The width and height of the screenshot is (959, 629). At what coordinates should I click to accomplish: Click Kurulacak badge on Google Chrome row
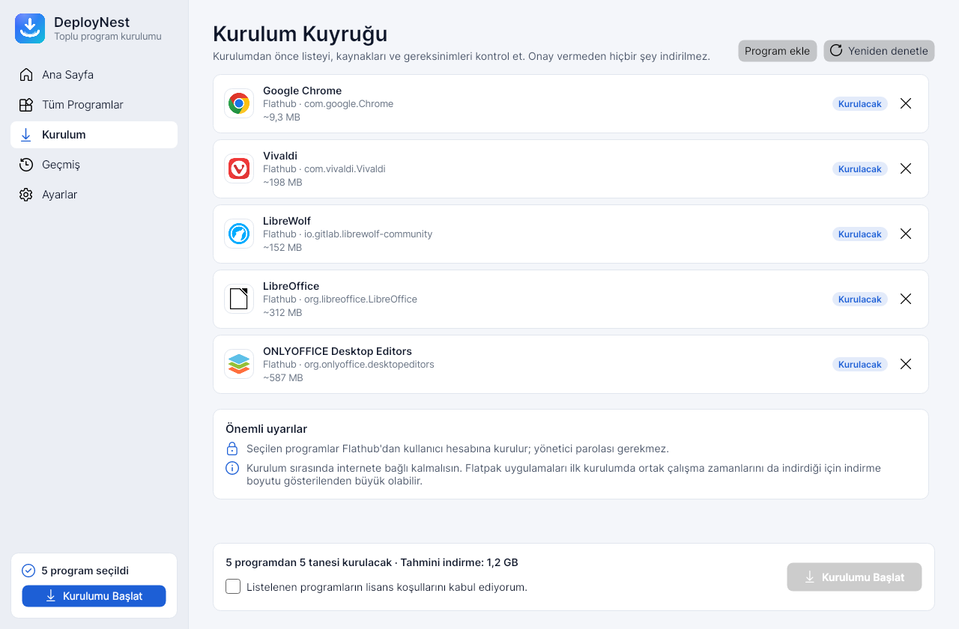click(860, 104)
